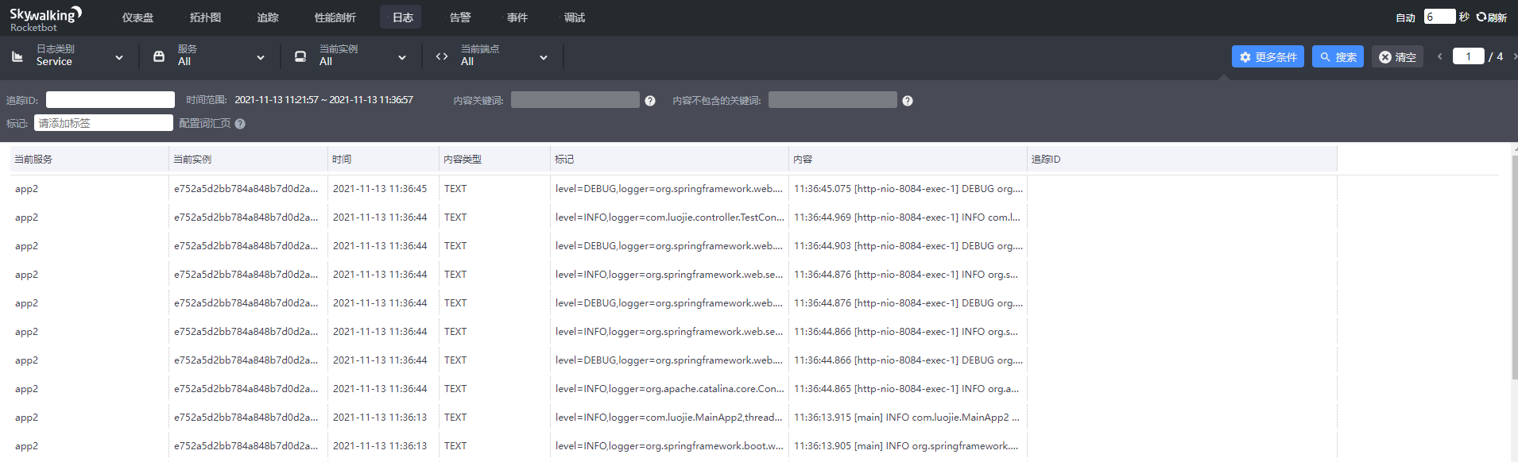Click help icon beside 内容关键词

650,101
